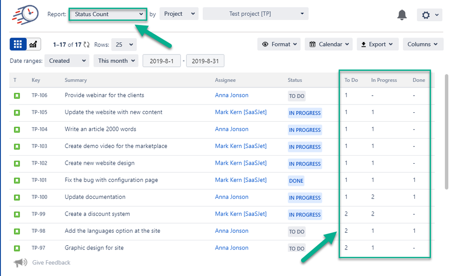The image size is (450, 276).
Task: Click the story icon for TP-97
Action: (17, 248)
